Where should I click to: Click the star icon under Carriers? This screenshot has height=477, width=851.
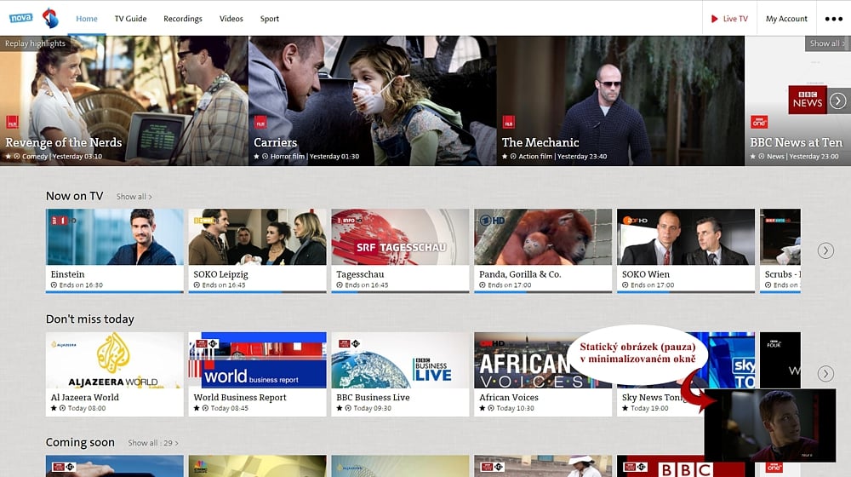coord(257,157)
